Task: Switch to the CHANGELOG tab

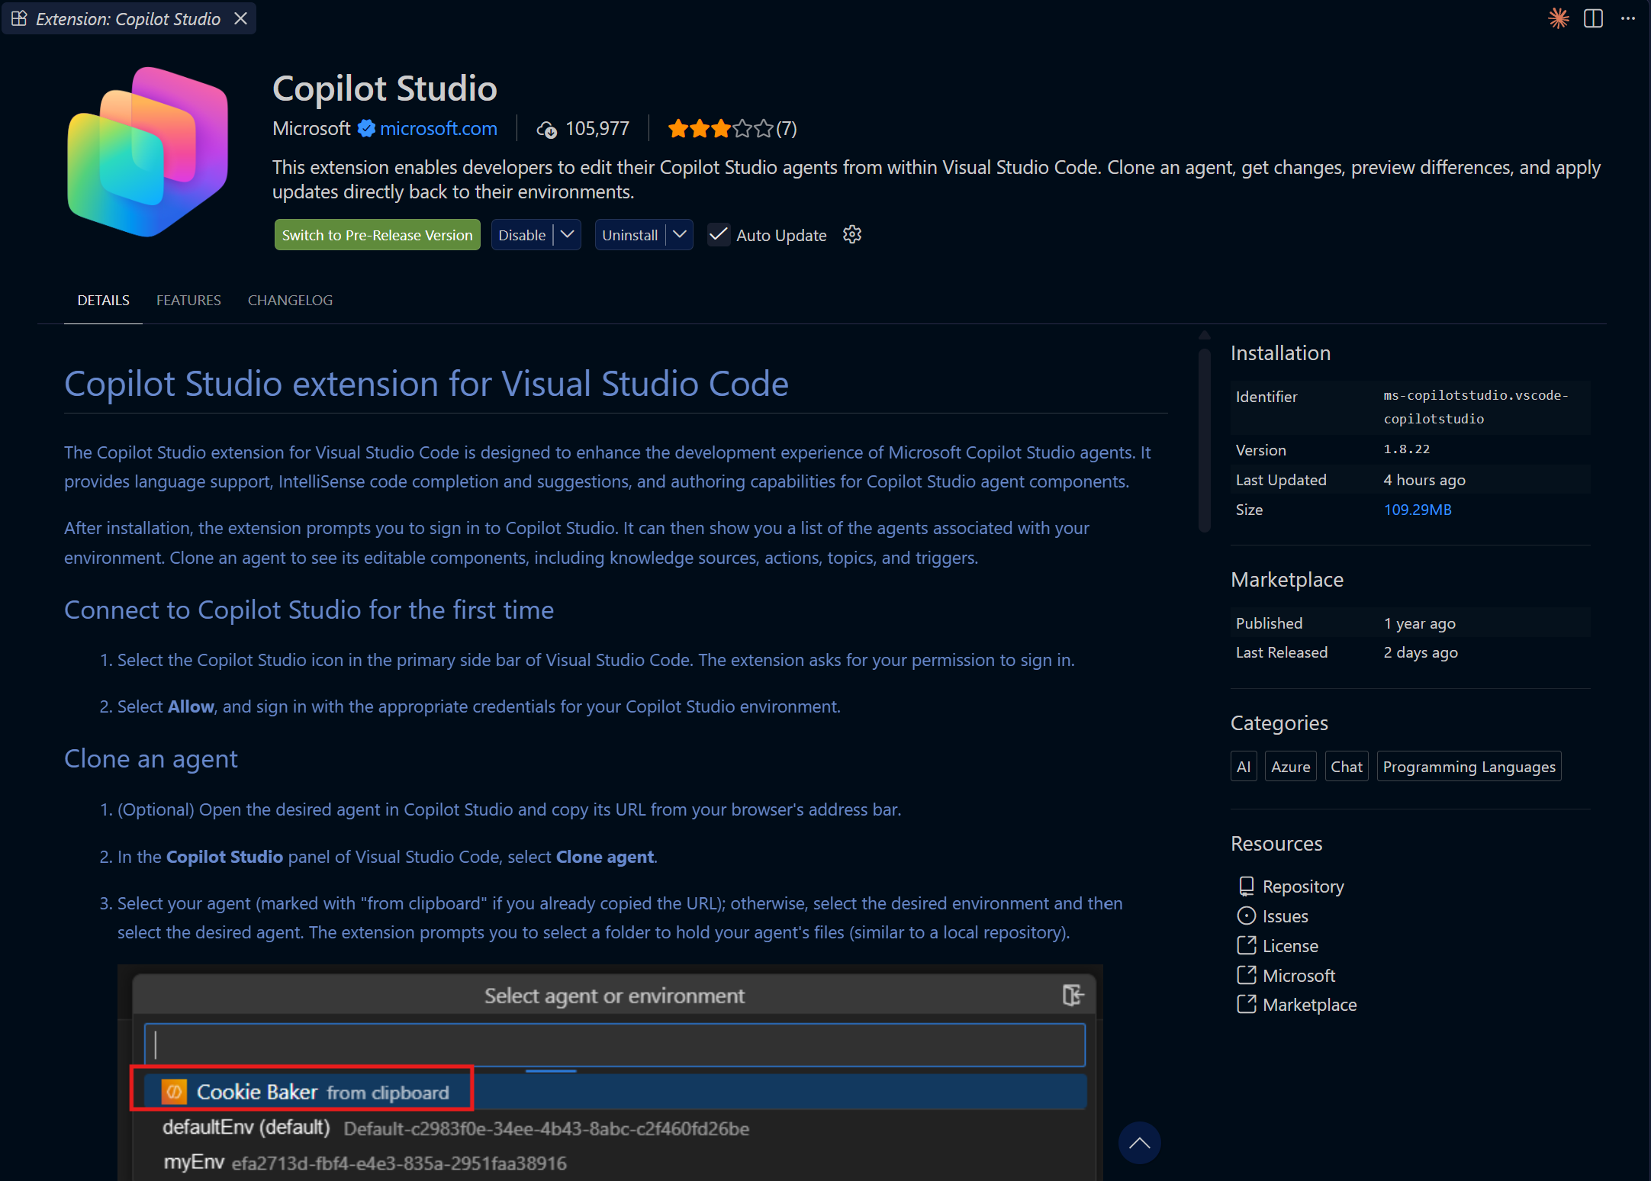Action: tap(290, 300)
